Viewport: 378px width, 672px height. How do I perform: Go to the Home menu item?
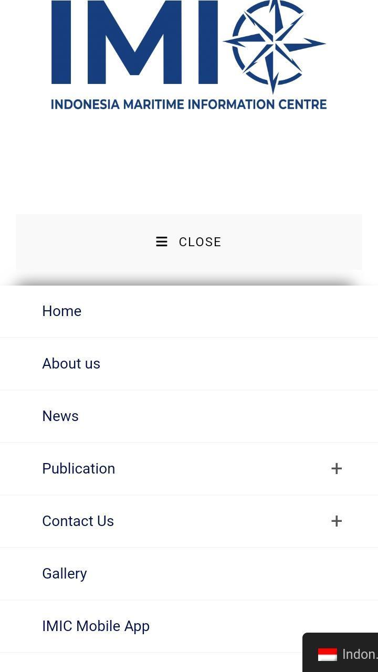(x=62, y=311)
